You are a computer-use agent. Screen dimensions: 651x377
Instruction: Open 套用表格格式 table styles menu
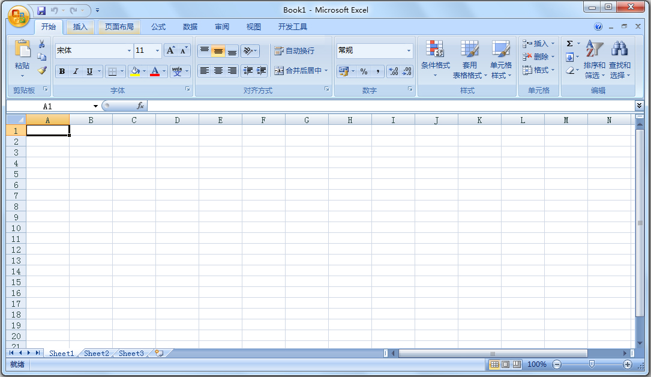pos(470,59)
